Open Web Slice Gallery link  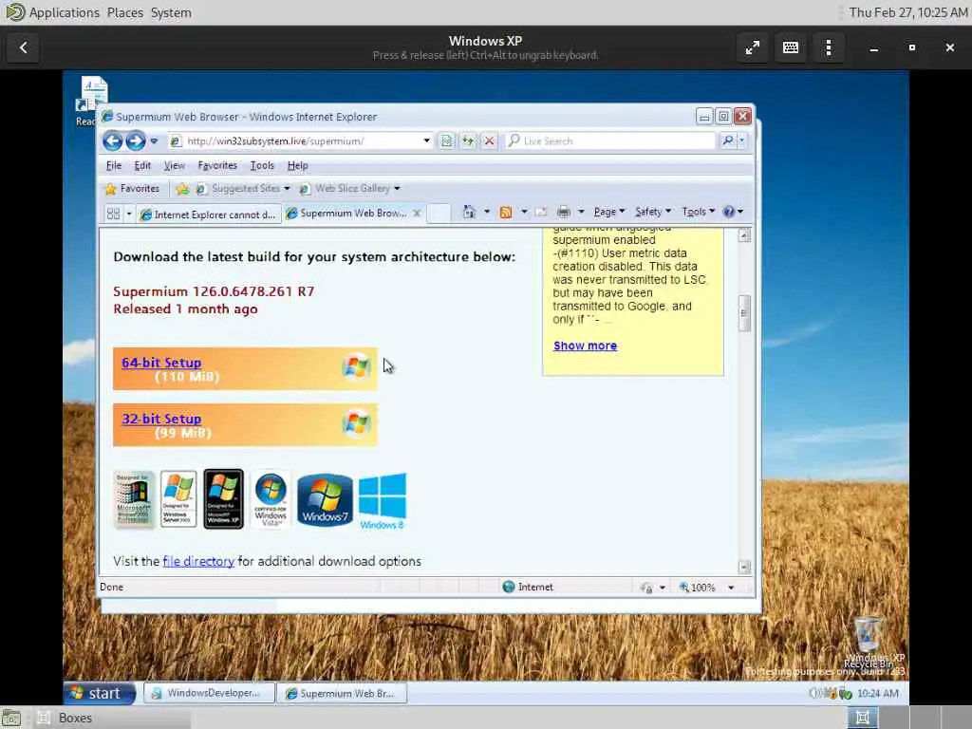[349, 189]
